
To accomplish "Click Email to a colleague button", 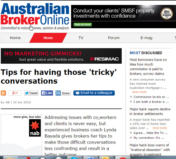I will pos(94,93).
